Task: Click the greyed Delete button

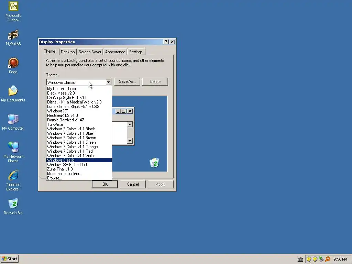Action: [x=155, y=81]
